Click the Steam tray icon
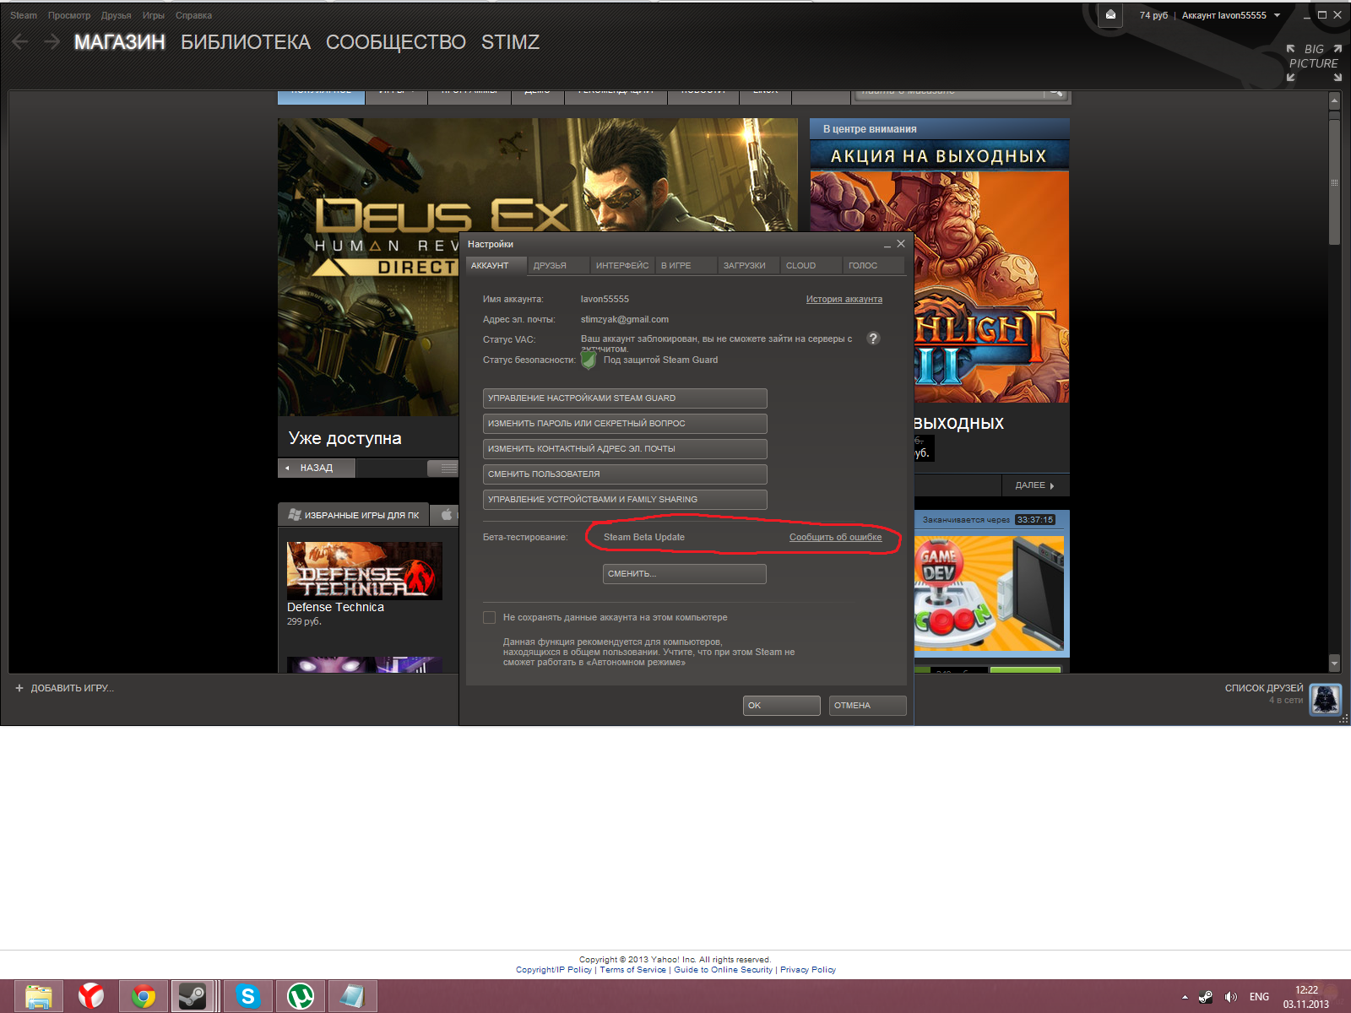 pos(1206,997)
